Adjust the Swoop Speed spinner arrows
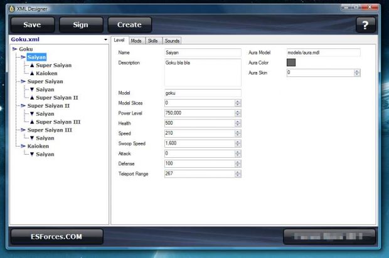Screen dimensions: 389x258 (x=238, y=143)
